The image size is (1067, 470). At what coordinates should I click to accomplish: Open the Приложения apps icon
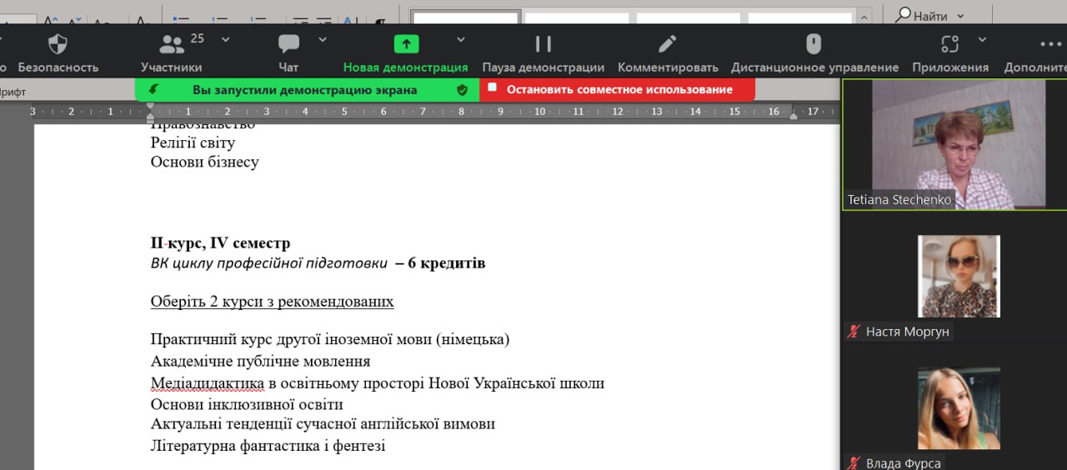click(x=949, y=44)
